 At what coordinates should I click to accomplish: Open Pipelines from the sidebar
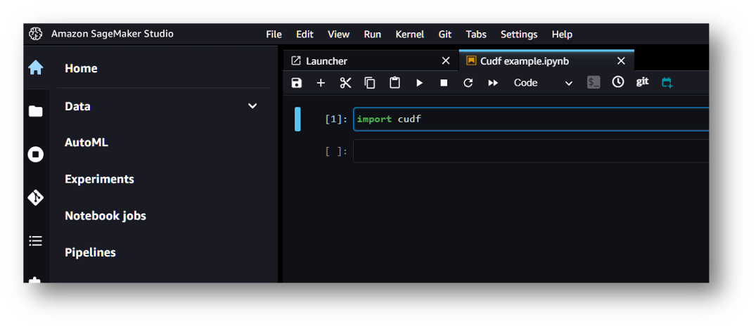tap(90, 252)
